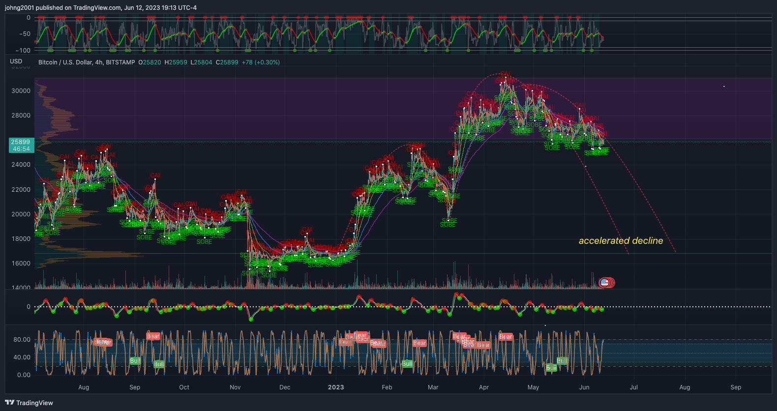777x411 pixels.
Task: Click the Mar label on the time axis
Action: point(433,387)
